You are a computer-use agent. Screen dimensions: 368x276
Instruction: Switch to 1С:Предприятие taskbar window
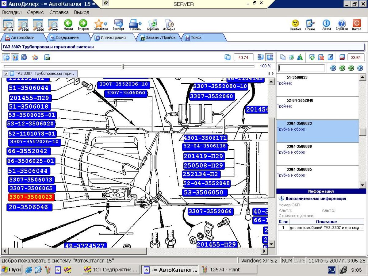[x=112, y=270]
